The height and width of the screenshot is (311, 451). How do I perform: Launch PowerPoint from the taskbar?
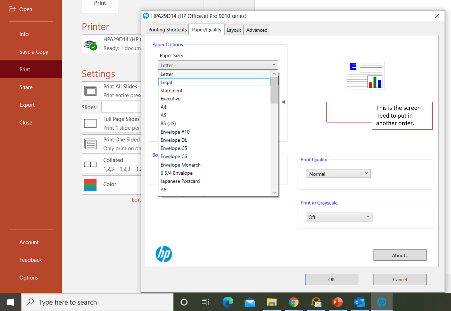pyautogui.click(x=338, y=302)
